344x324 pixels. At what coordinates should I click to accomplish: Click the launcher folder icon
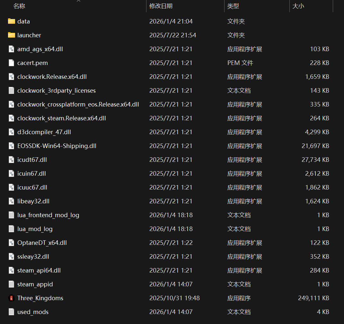(12, 35)
